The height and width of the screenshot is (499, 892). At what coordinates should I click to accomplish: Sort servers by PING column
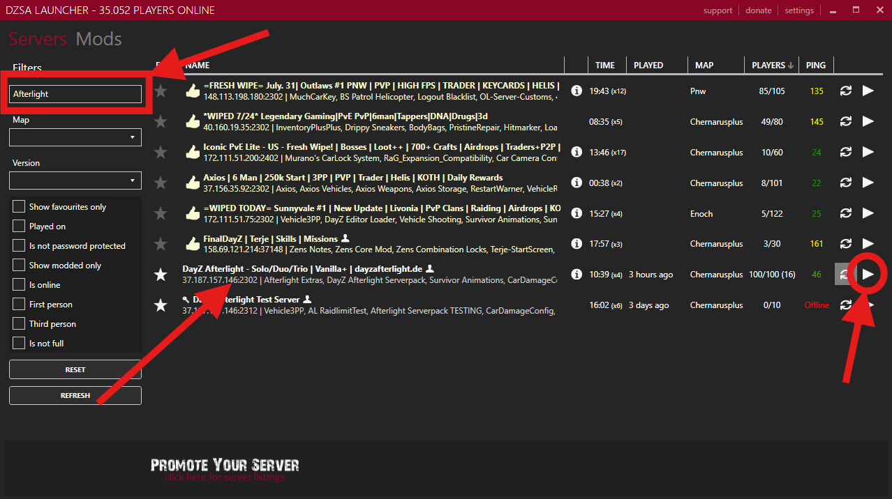815,66
